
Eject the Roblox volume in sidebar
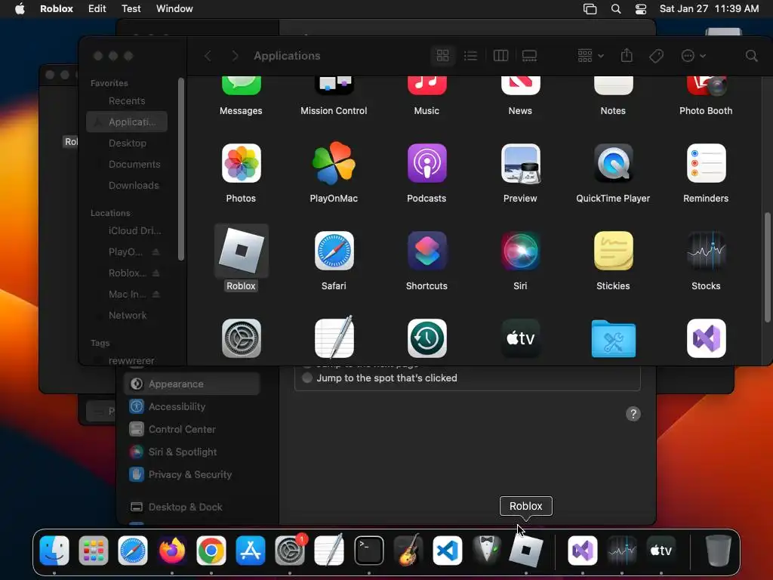[x=156, y=273]
